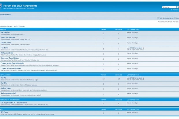Open Forum des ERCI Fanprojekts title link

pos(20,6)
